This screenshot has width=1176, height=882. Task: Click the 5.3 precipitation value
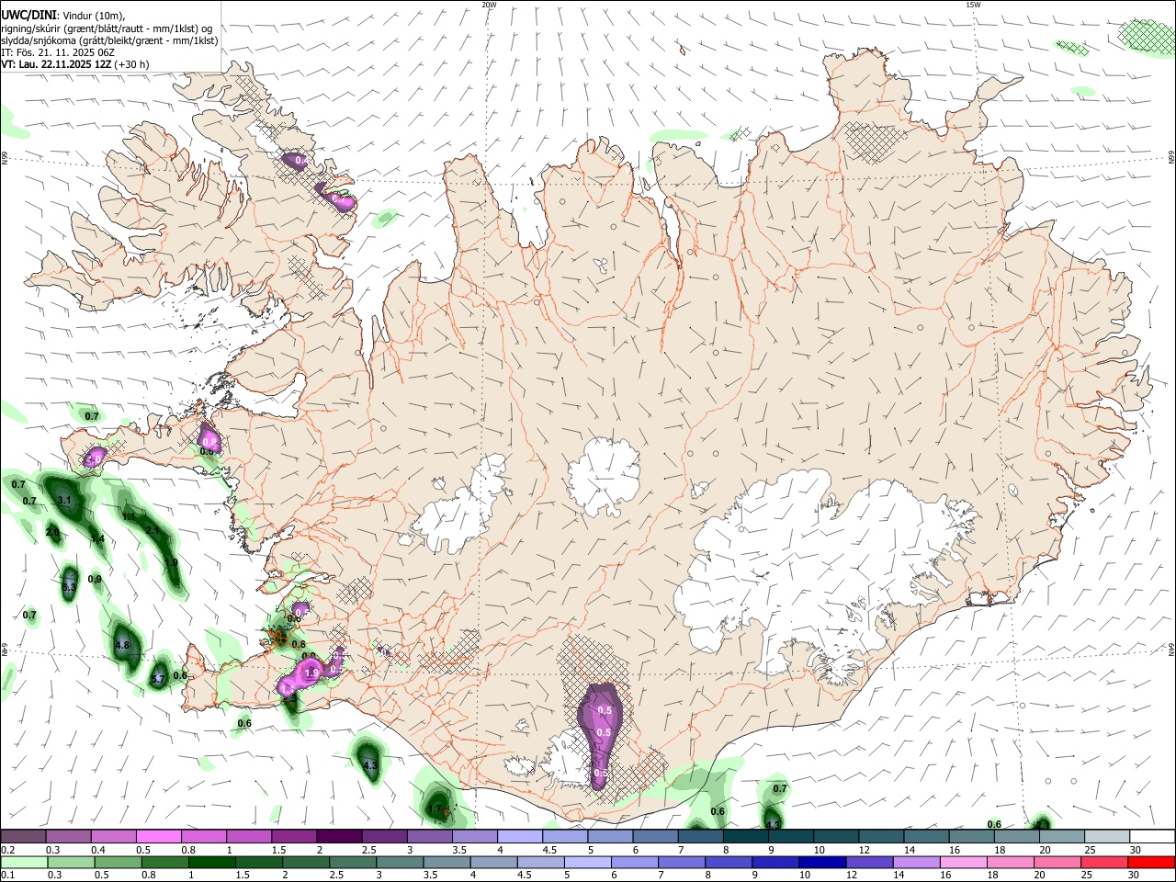click(x=69, y=586)
